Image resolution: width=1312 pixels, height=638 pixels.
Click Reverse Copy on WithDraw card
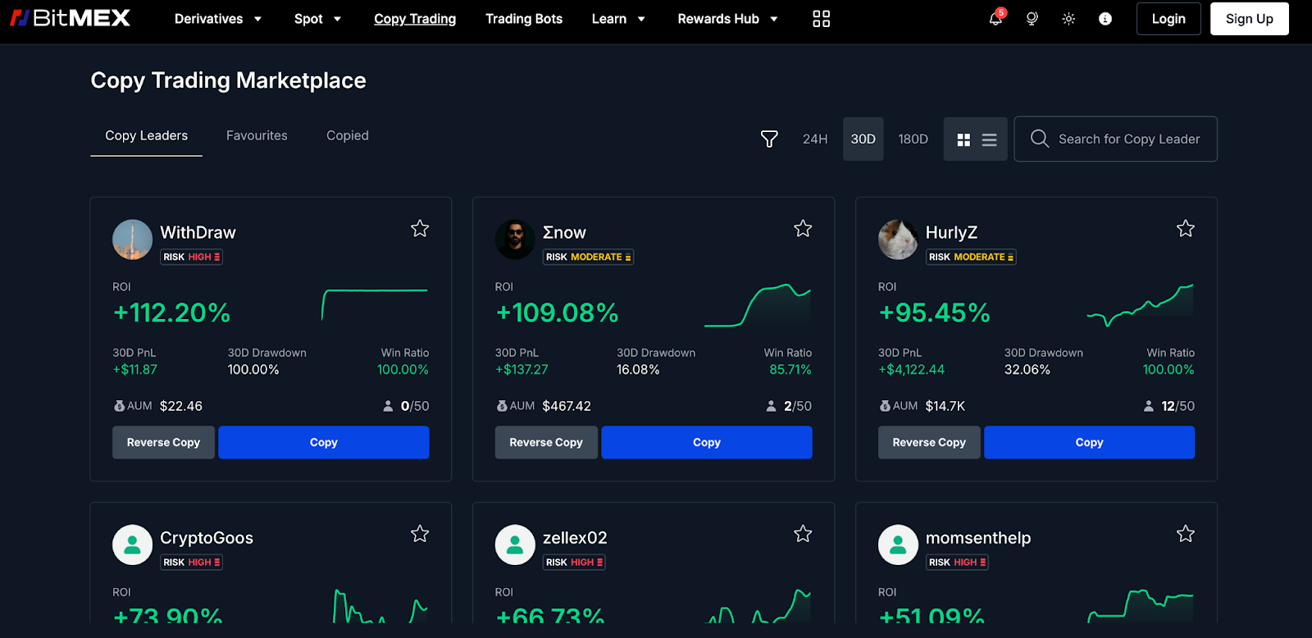pos(163,442)
